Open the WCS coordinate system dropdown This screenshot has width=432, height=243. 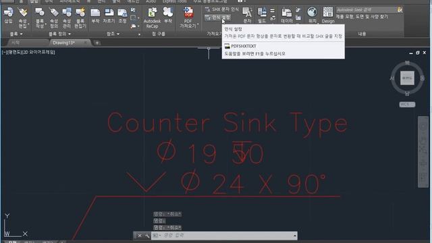click(407, 105)
